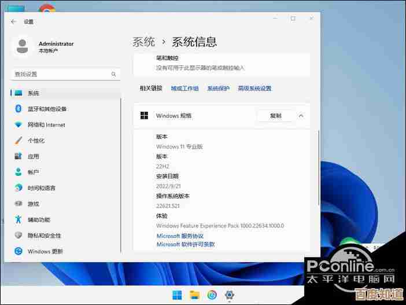Click the 安装日期 label

click(167, 177)
